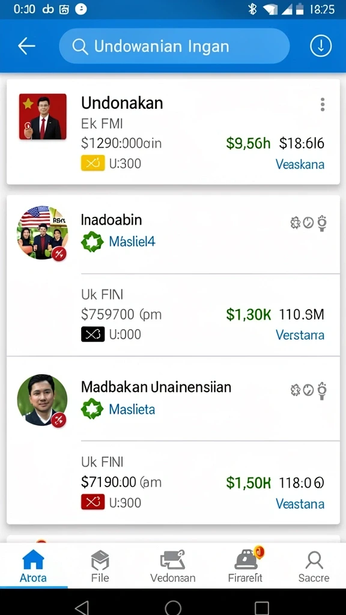Tap the green badge next to Masliel4

point(92,241)
